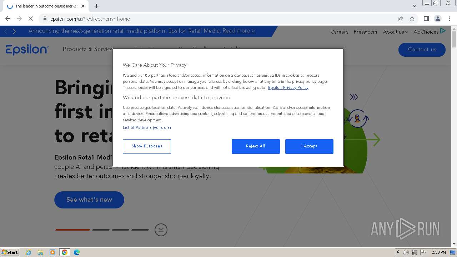Image resolution: width=457 pixels, height=257 pixels.
Task: Close the Epsilon browser tab
Action: tap(83, 6)
